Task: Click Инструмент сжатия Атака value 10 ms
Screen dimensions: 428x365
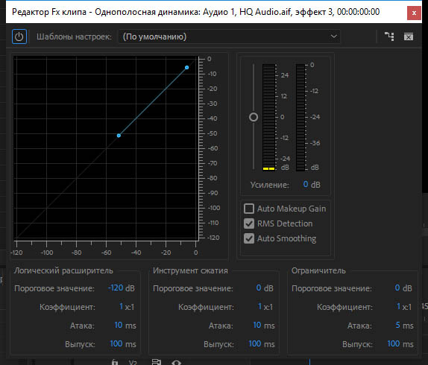Action: 257,325
